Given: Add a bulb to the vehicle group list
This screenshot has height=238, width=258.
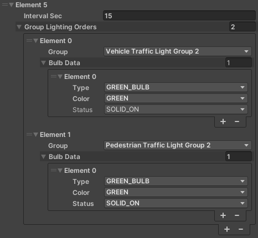Looking at the screenshot, I should [223, 121].
